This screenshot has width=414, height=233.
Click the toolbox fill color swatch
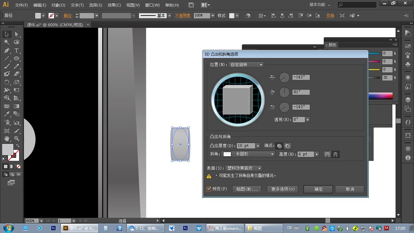8,149
